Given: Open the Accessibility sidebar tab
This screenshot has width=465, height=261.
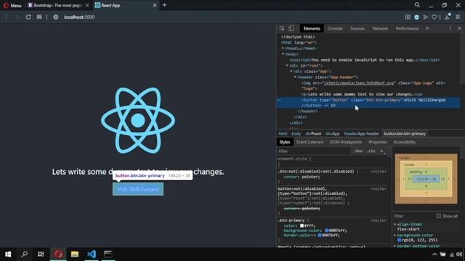Looking at the screenshot, I should [404, 142].
